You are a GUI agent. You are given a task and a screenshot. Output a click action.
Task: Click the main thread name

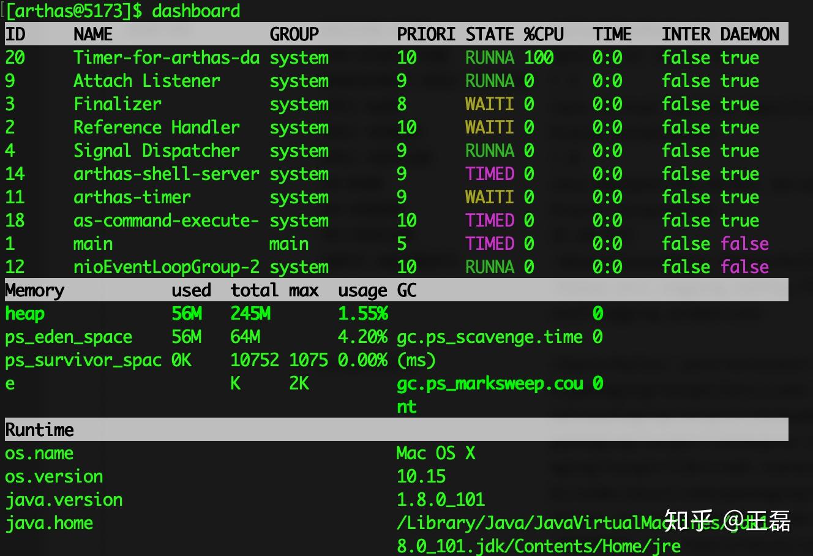pos(93,244)
